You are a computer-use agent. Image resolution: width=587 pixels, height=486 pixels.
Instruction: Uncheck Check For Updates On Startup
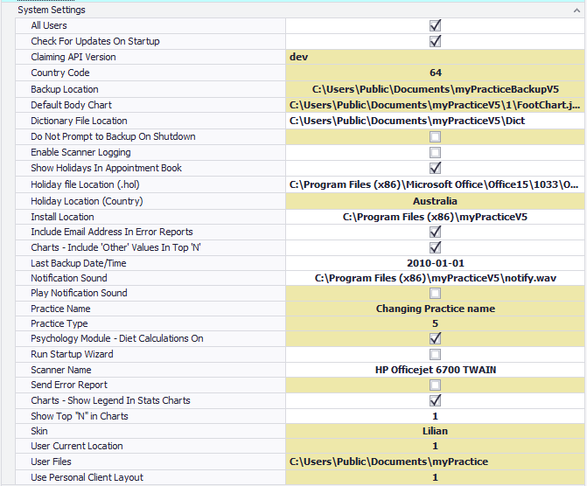click(435, 41)
